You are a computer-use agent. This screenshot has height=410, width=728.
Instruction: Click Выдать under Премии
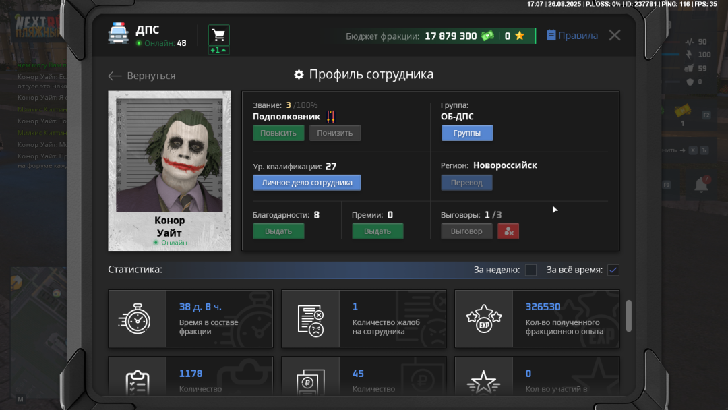coord(377,231)
